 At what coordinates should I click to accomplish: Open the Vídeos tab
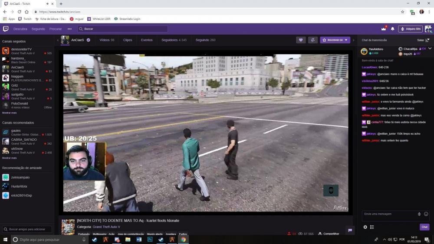tap(107, 40)
